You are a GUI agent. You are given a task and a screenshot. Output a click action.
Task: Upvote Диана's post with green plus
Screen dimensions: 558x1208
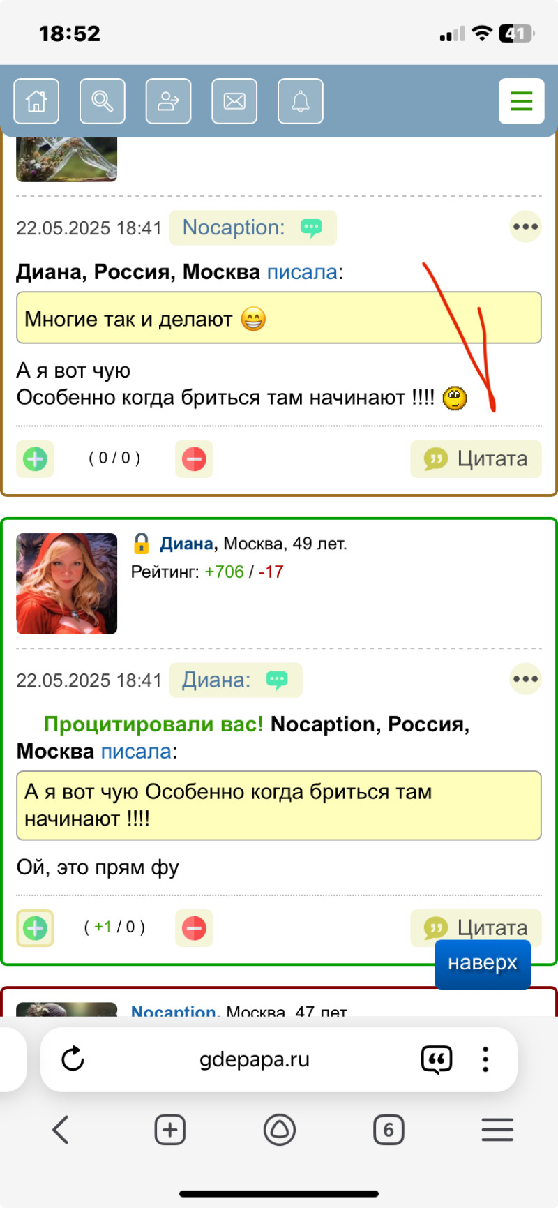pyautogui.click(x=35, y=928)
